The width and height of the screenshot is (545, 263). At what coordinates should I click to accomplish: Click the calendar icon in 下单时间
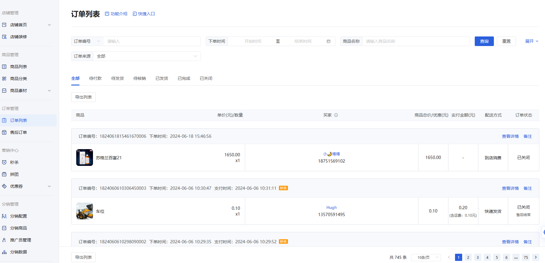coord(329,41)
